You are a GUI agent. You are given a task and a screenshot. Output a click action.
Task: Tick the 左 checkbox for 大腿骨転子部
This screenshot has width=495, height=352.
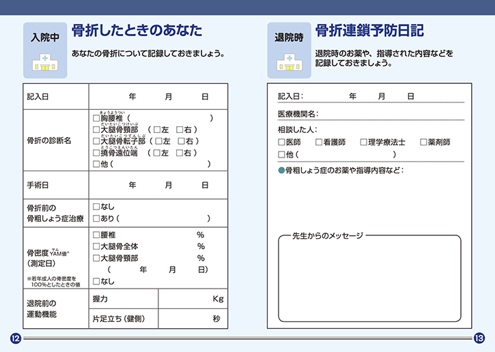coord(158,141)
